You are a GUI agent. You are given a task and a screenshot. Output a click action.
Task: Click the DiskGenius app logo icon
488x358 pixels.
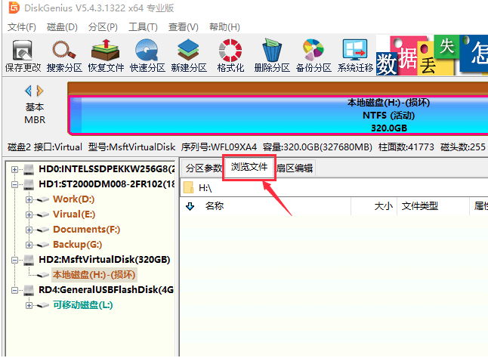[14, 8]
